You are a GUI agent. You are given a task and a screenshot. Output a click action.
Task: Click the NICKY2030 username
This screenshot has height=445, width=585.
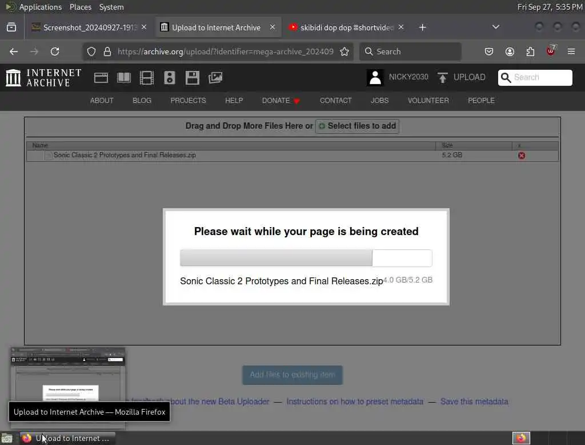408,77
